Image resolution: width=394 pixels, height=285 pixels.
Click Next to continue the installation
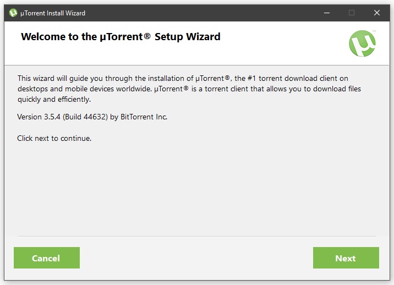(x=346, y=258)
